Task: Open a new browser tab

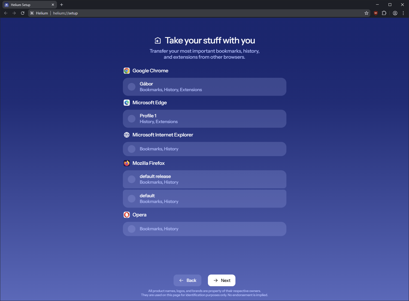Action: (62, 4)
